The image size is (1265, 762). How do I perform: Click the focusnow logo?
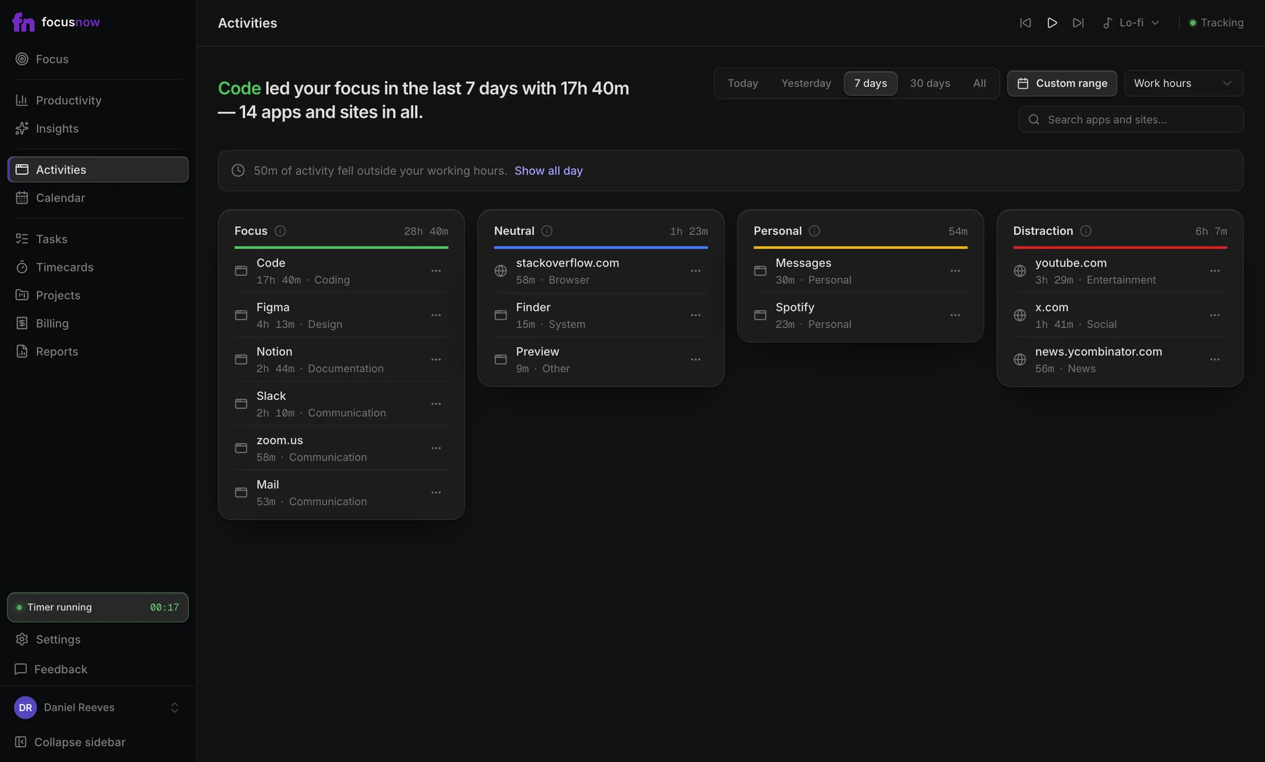pyautogui.click(x=56, y=22)
